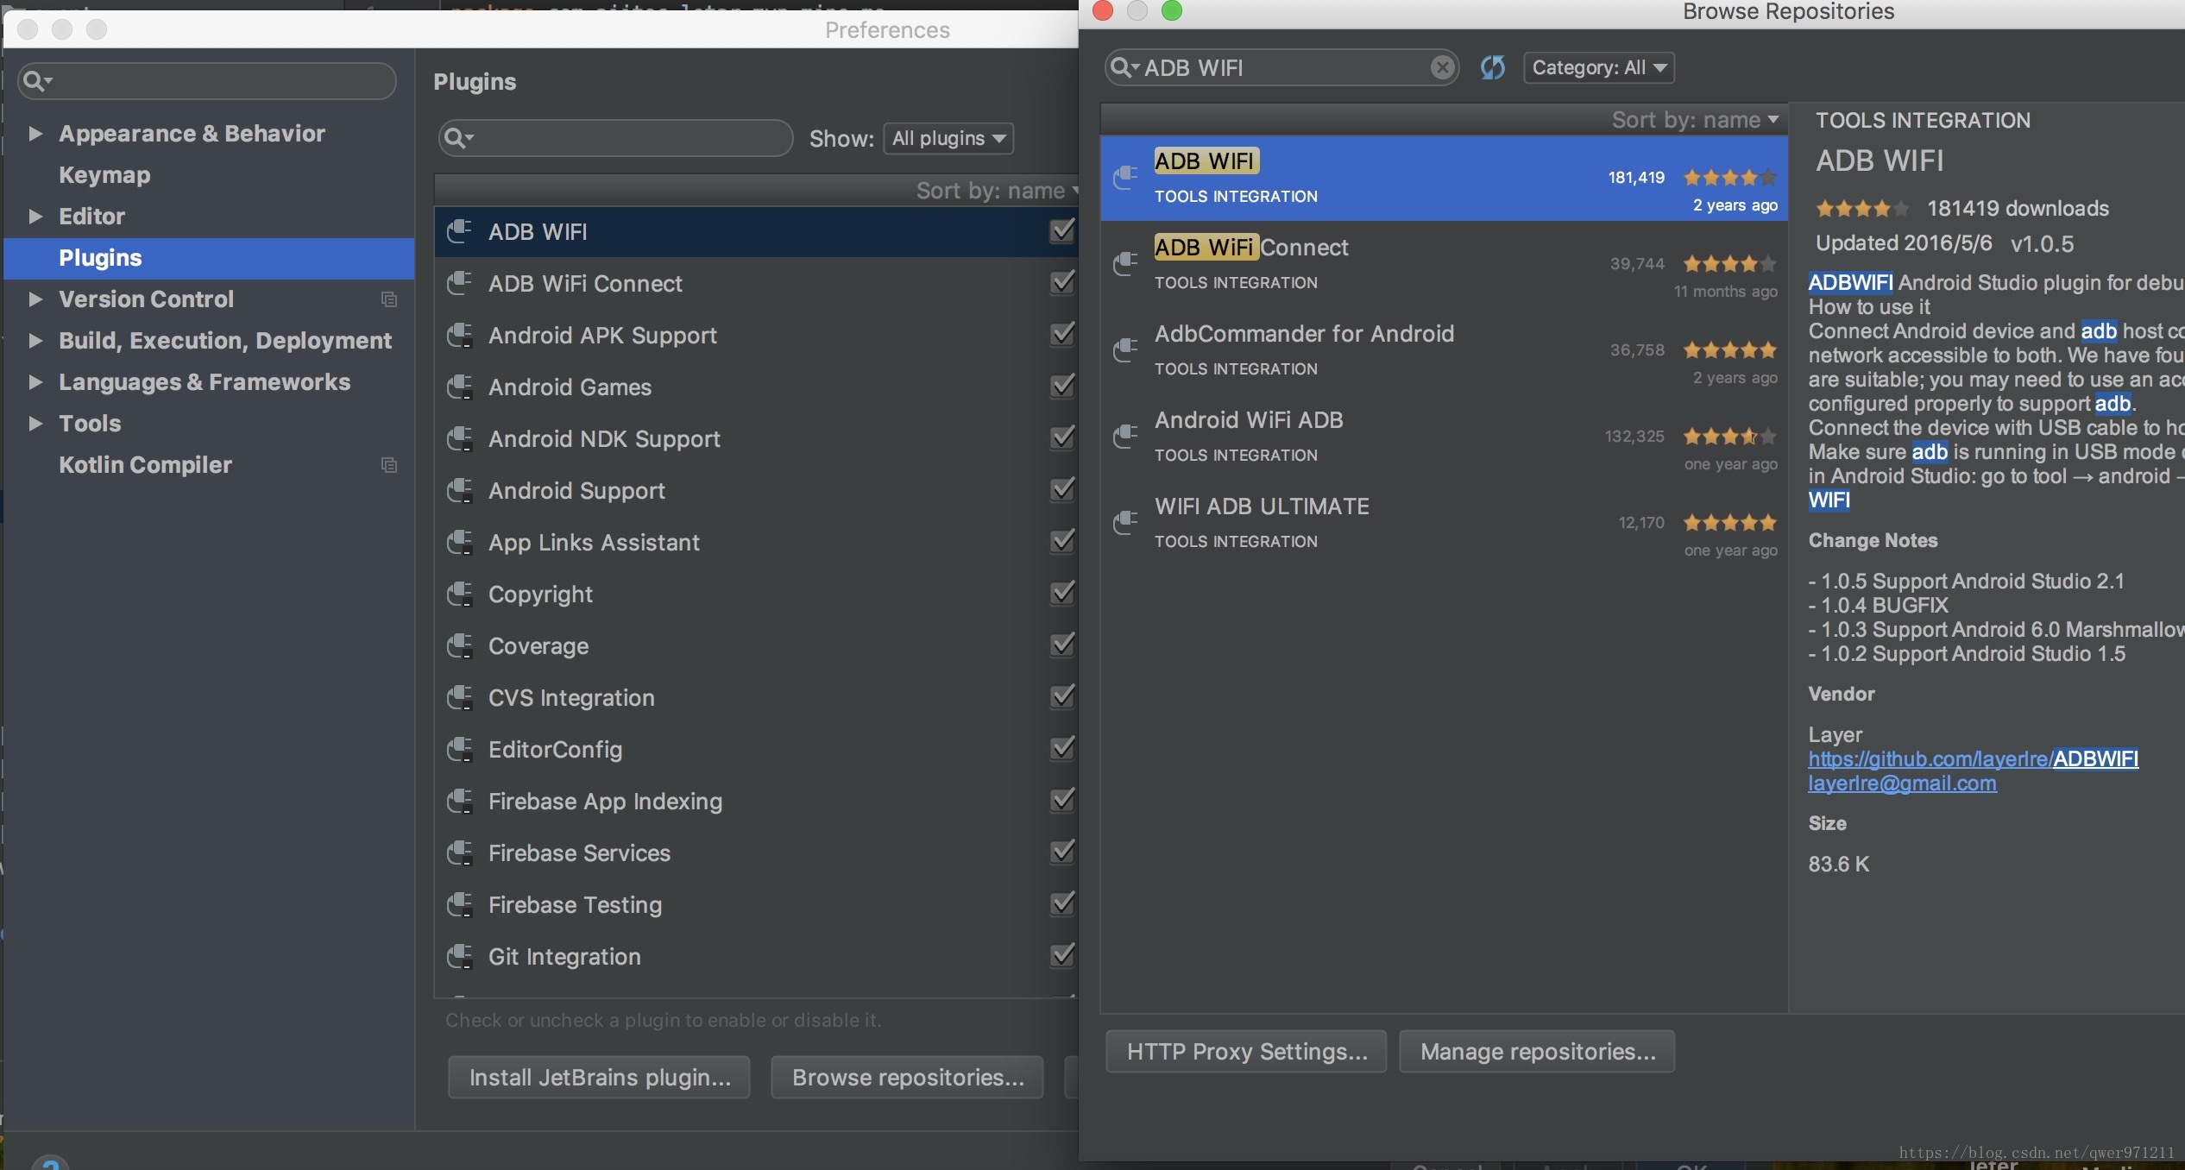
Task: Click the App Links Assistant plugin icon
Action: tap(460, 542)
